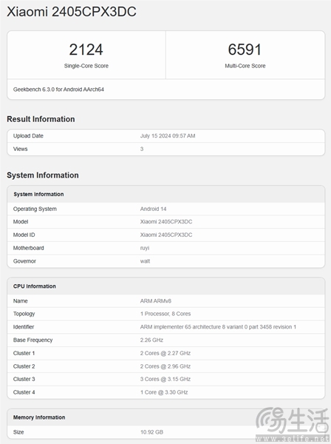Click the Cluster 3 label
The width and height of the screenshot is (331, 444).
coord(24,379)
